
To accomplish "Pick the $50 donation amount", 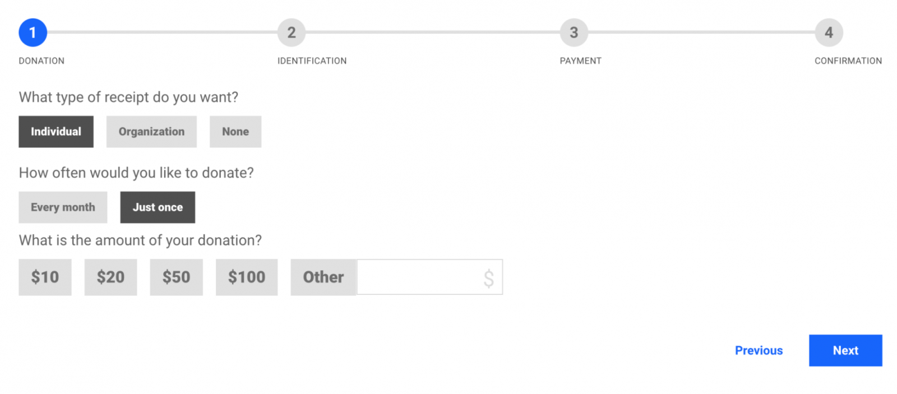I will point(176,277).
